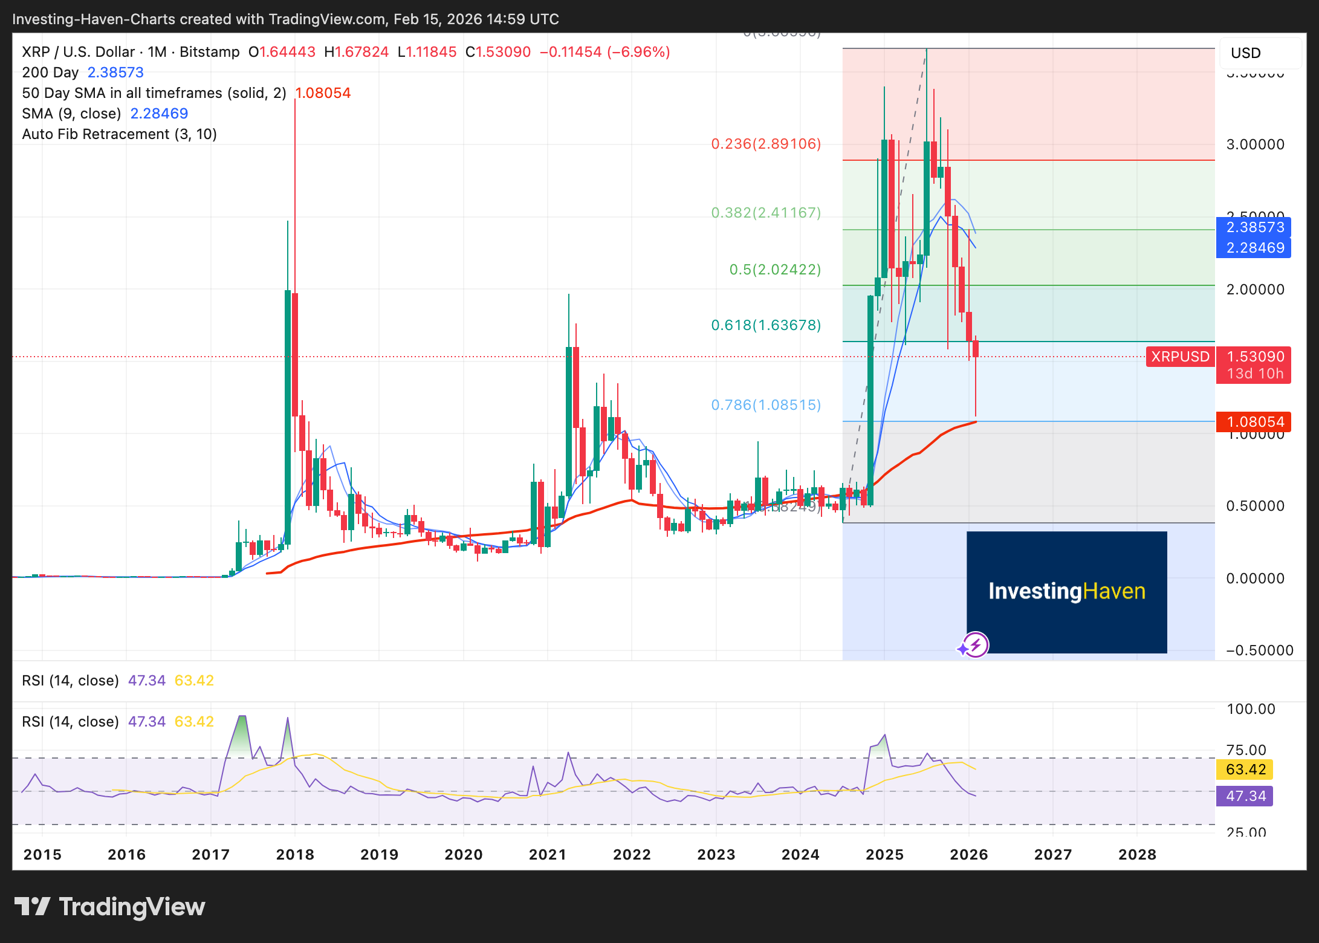Click the 0.618(1.63678) Fibonacci level label
The image size is (1319, 943).
coord(765,325)
